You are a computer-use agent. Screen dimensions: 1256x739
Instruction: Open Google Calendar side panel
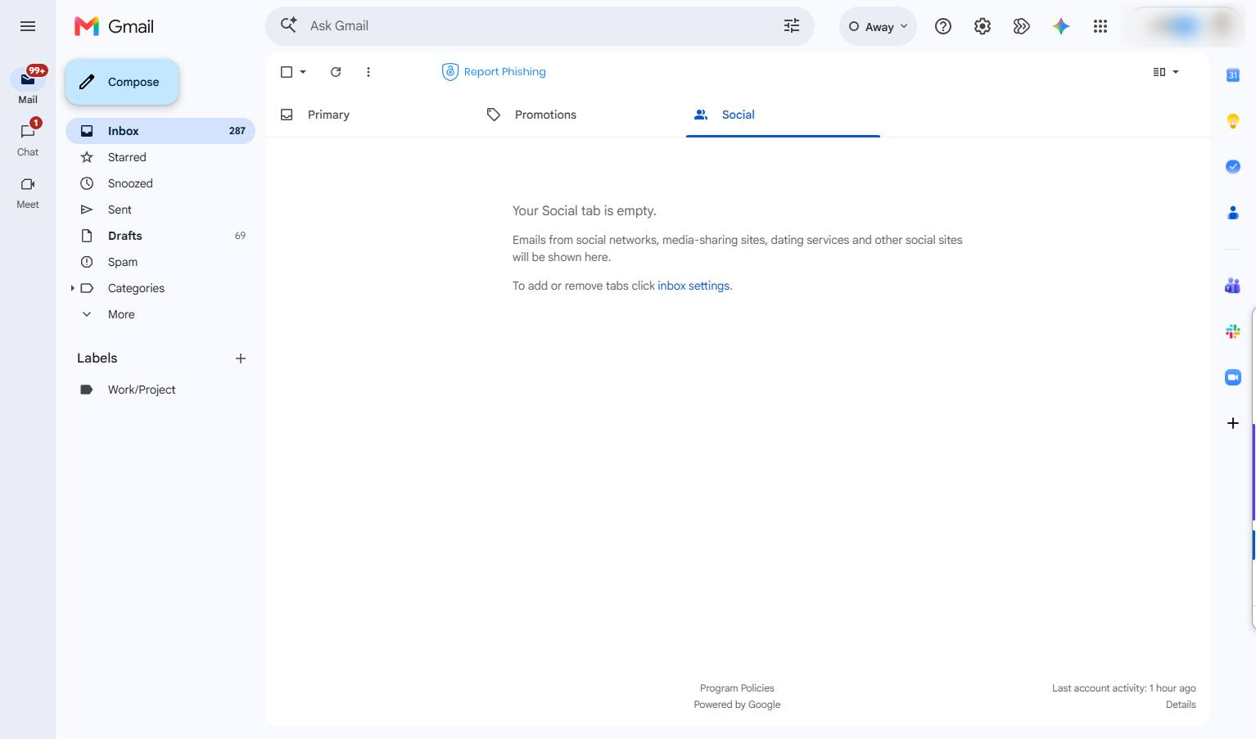tap(1233, 75)
